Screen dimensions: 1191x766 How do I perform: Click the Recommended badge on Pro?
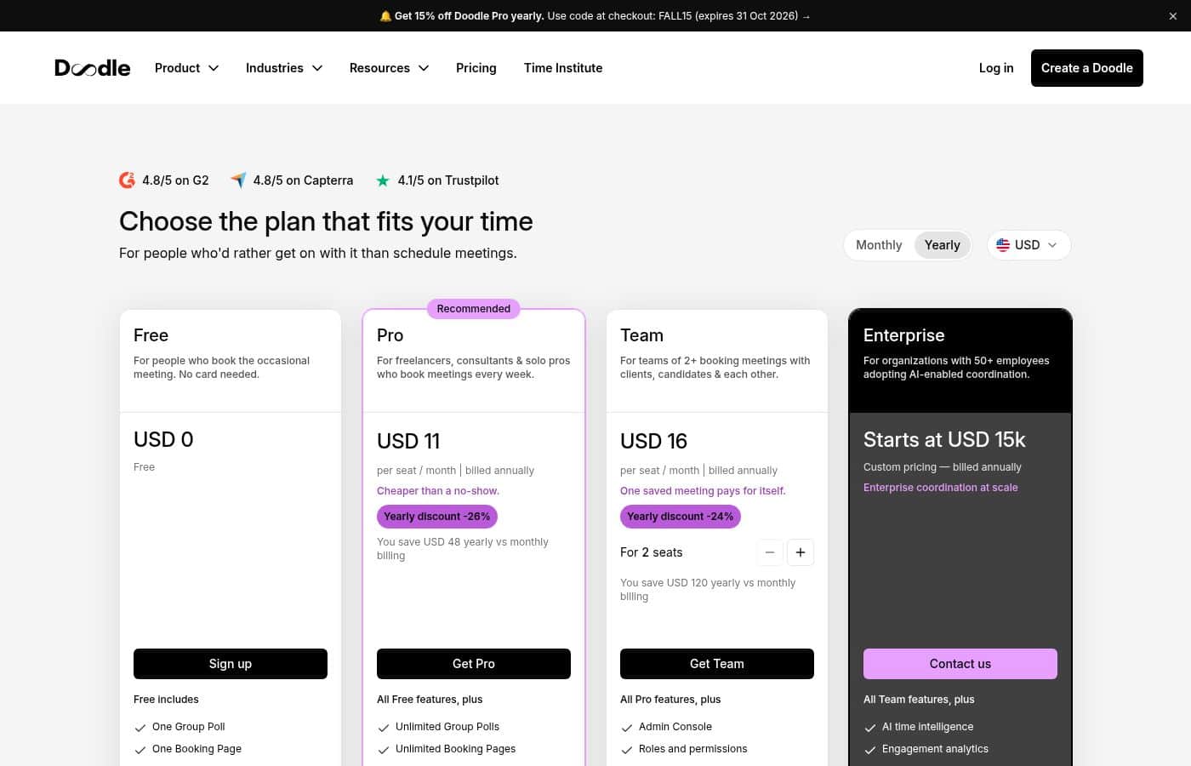(x=474, y=309)
